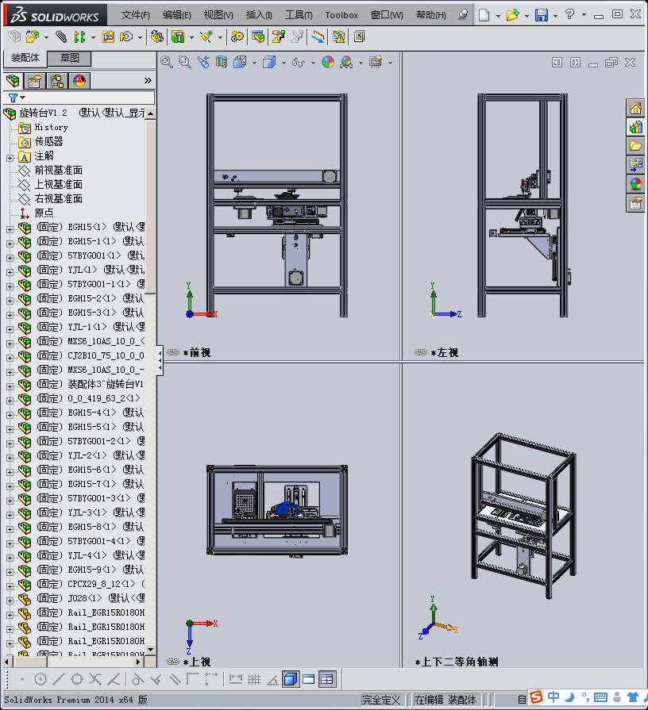This screenshot has height=710, width=648.
Task: Open the 工具(T) menu
Action: pos(299,15)
